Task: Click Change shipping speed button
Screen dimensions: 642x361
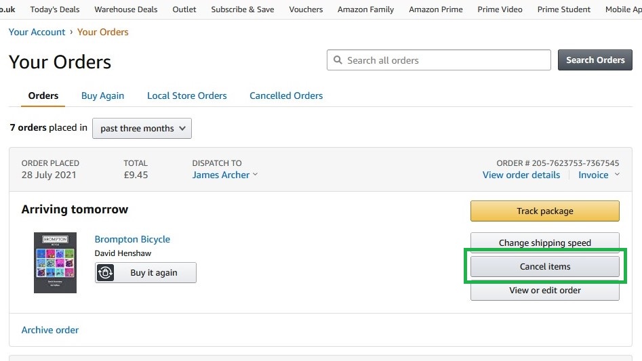Action: (x=544, y=242)
